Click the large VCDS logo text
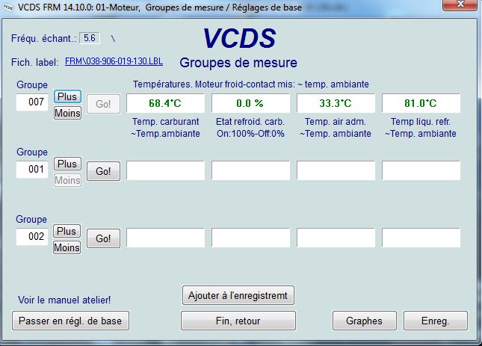The image size is (482, 346). tap(239, 38)
